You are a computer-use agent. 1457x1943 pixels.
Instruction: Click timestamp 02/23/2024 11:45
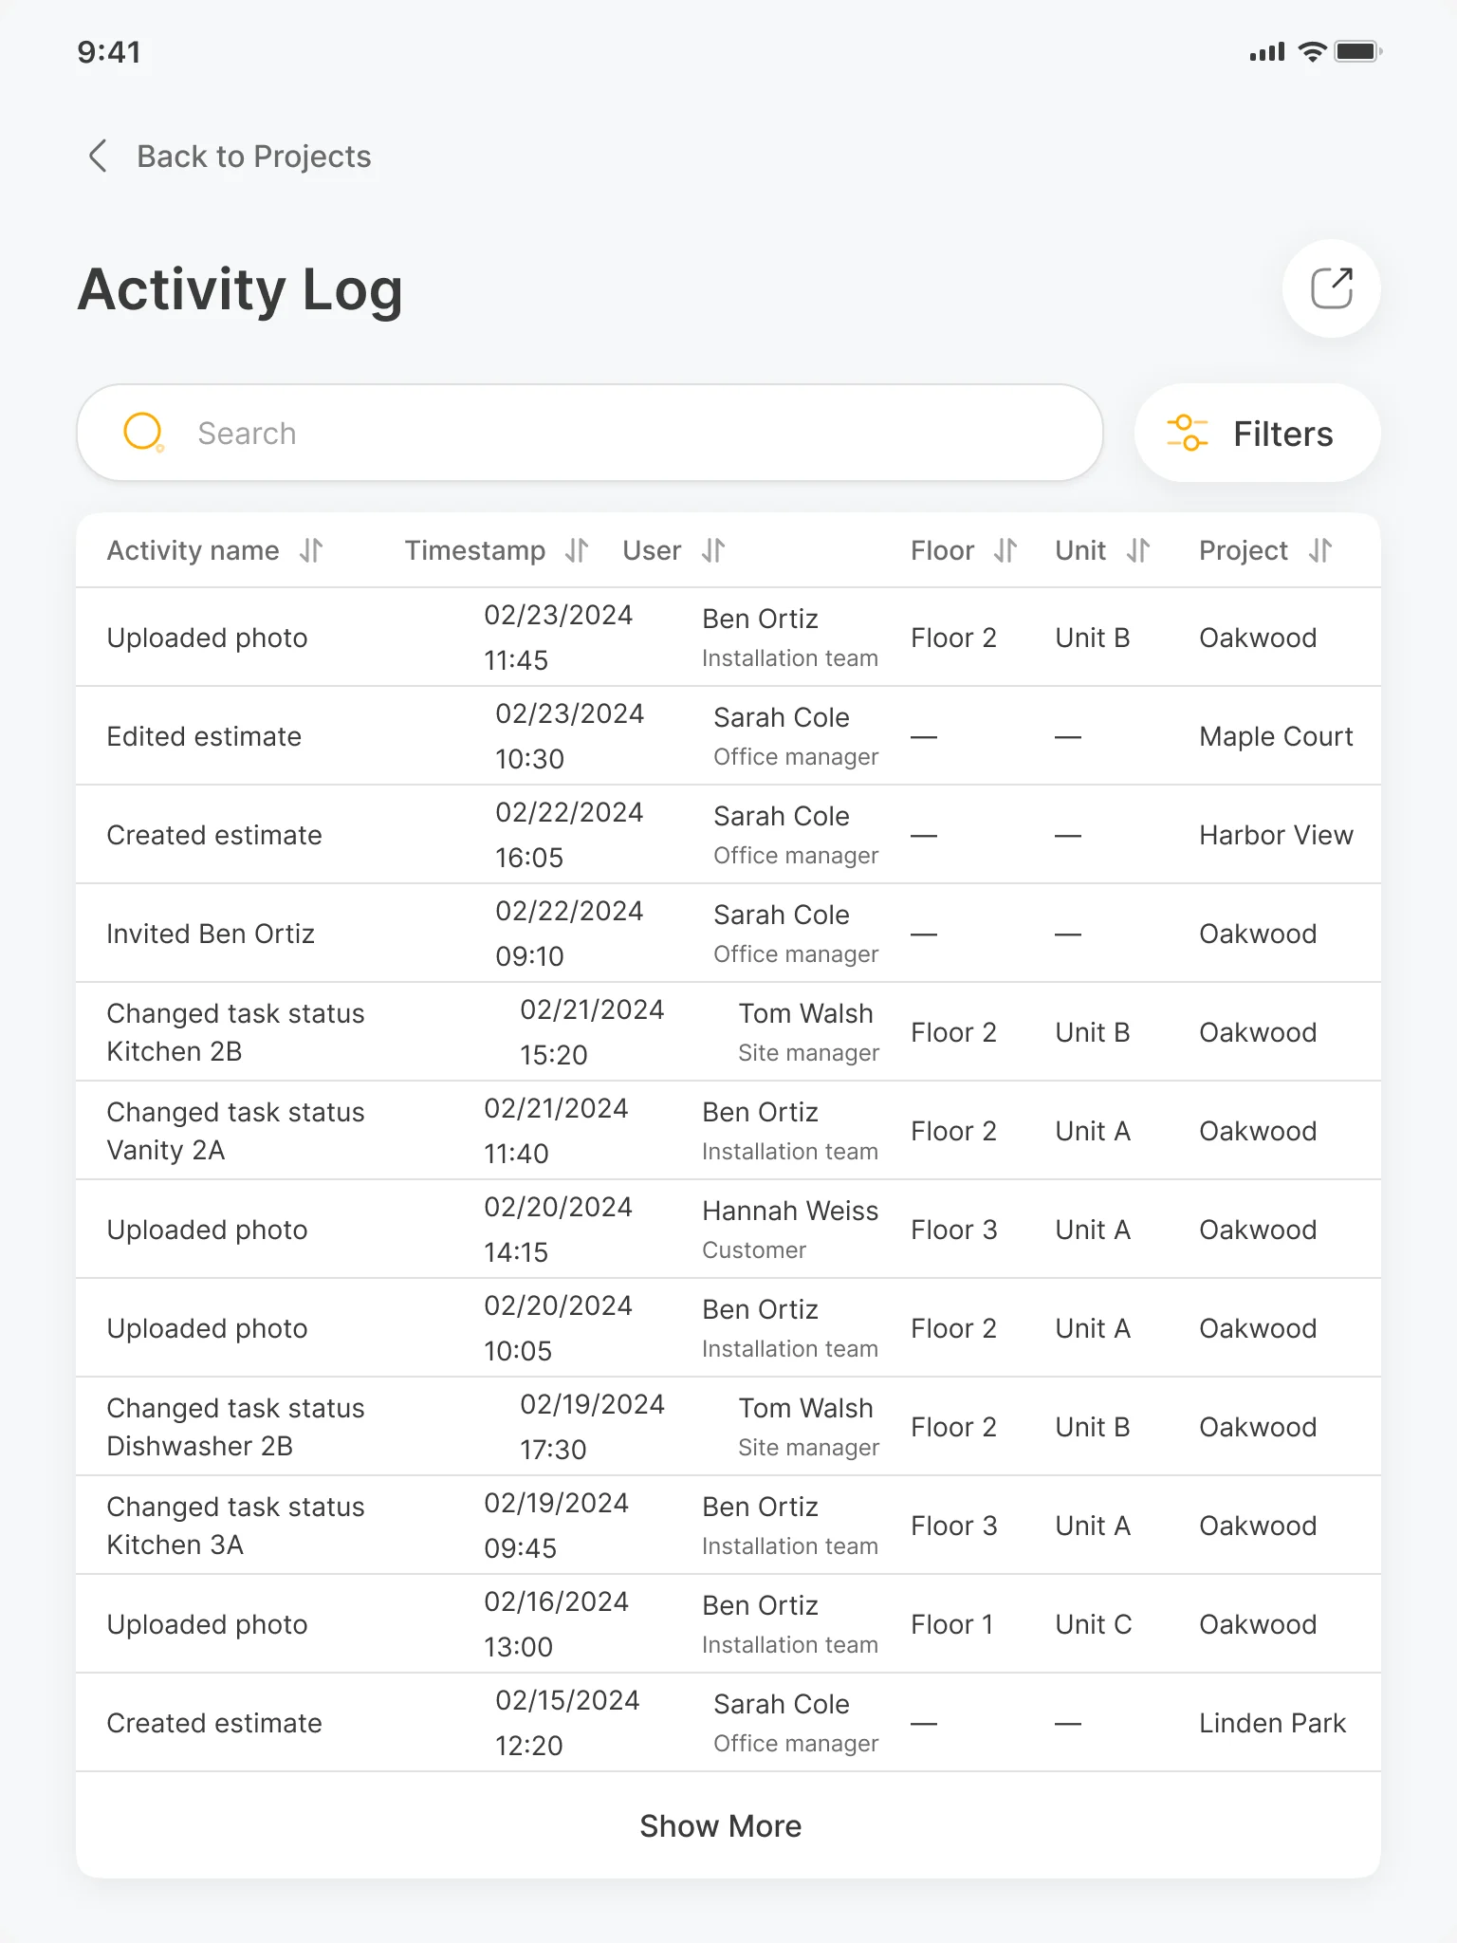point(558,638)
